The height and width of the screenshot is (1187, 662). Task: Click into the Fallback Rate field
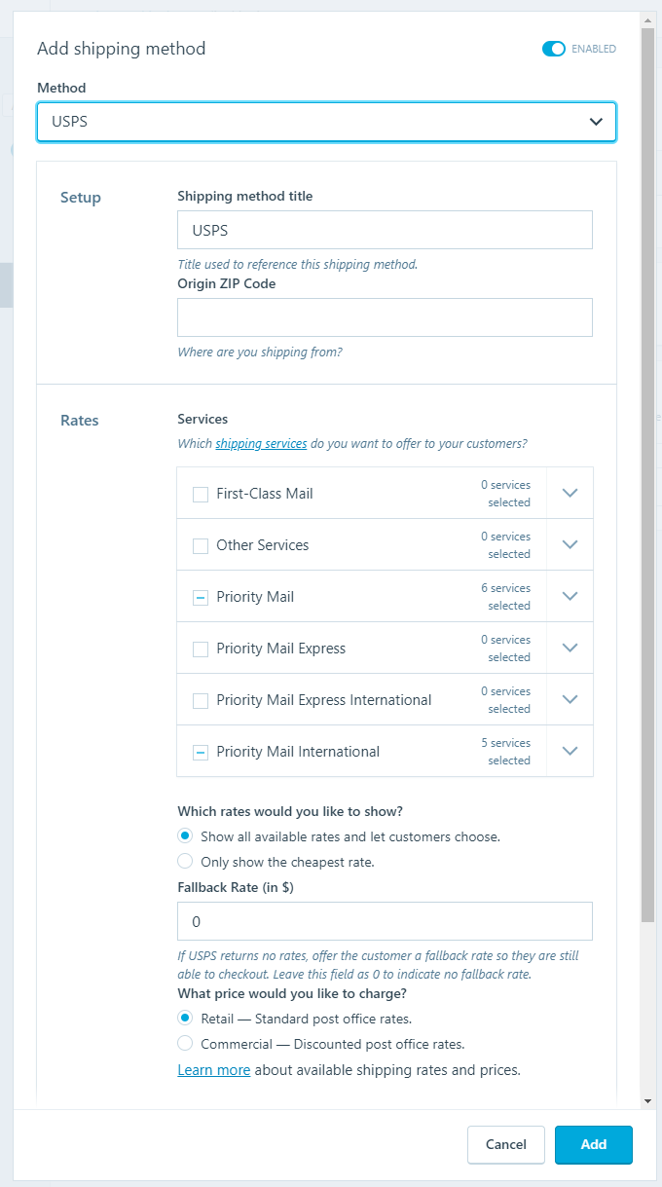384,920
